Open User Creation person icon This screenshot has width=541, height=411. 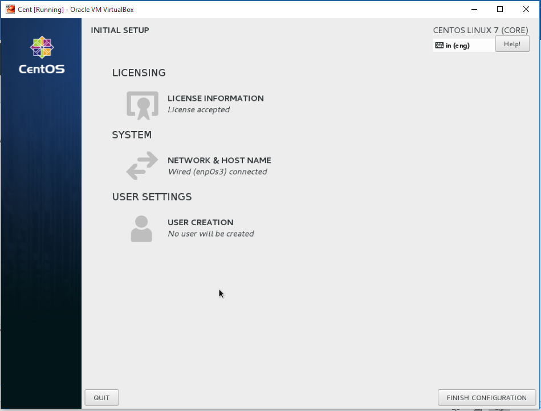[x=141, y=229]
